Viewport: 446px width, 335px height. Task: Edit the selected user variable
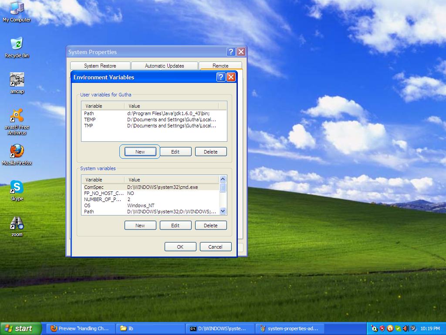[176, 151]
